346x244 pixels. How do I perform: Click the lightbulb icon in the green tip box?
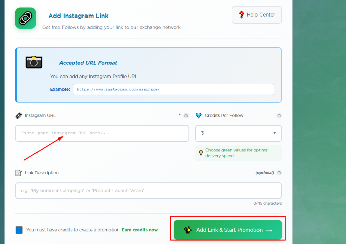tap(200, 152)
